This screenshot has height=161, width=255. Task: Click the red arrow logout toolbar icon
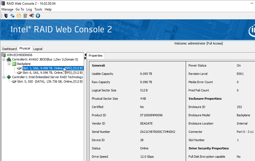[32, 16]
